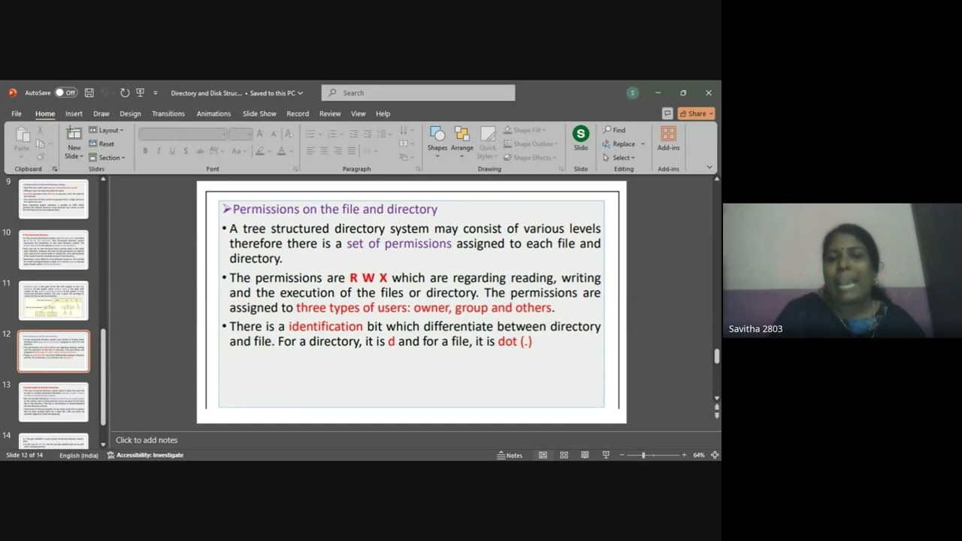
Task: Click English (India) language indicator
Action: (x=79, y=455)
